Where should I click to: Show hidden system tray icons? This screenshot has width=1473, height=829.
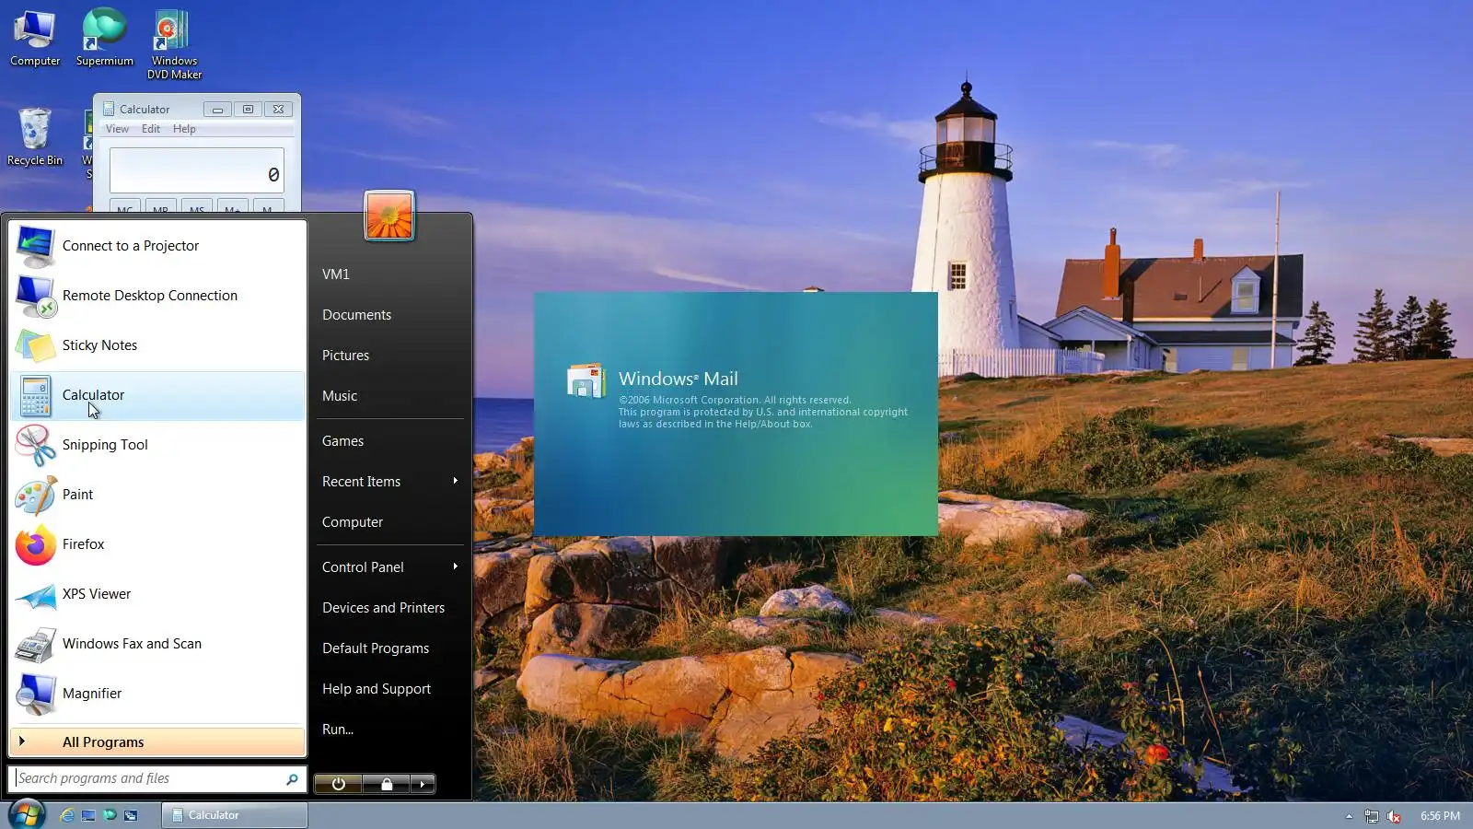(1349, 816)
